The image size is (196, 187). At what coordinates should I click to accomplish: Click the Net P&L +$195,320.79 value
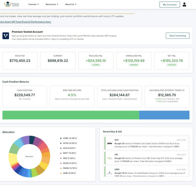pyautogui.click(x=172, y=61)
